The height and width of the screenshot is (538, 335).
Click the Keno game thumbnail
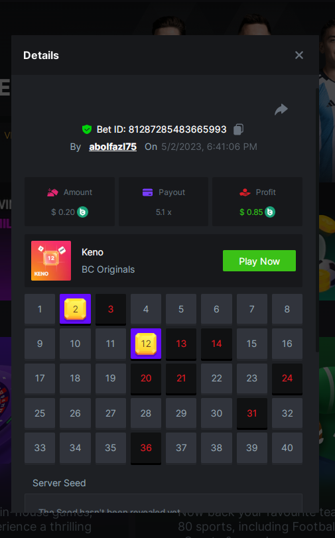tap(51, 261)
